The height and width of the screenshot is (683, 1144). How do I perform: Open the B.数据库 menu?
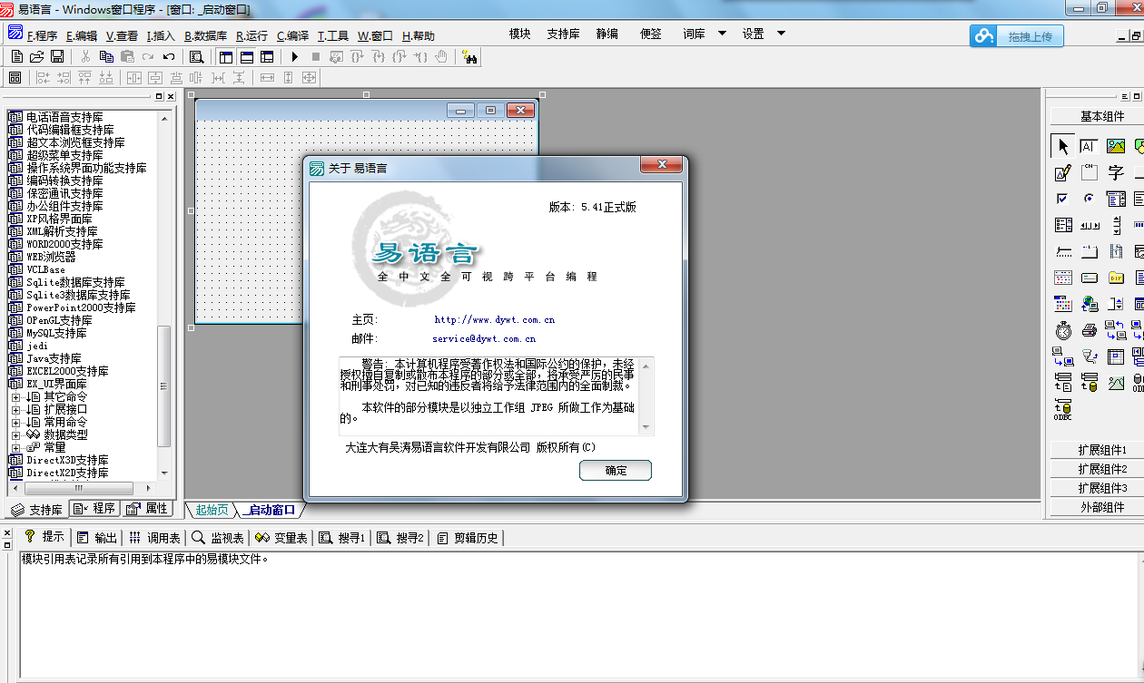click(205, 36)
